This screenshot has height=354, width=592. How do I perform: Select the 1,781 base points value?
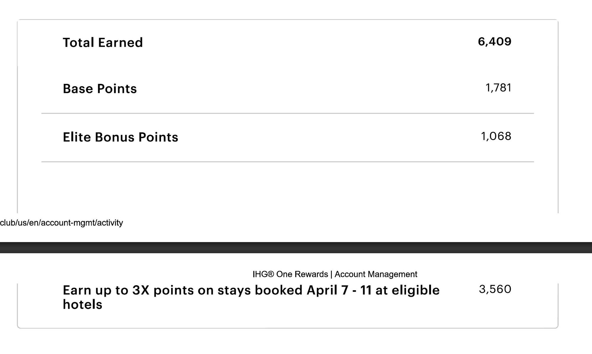pyautogui.click(x=498, y=88)
